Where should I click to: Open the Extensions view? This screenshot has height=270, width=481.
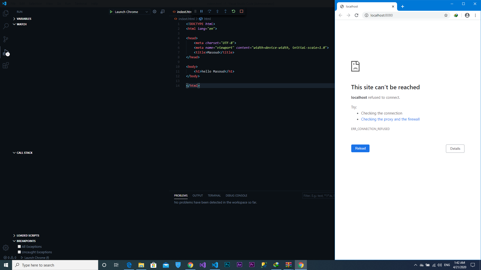[x=6, y=65]
